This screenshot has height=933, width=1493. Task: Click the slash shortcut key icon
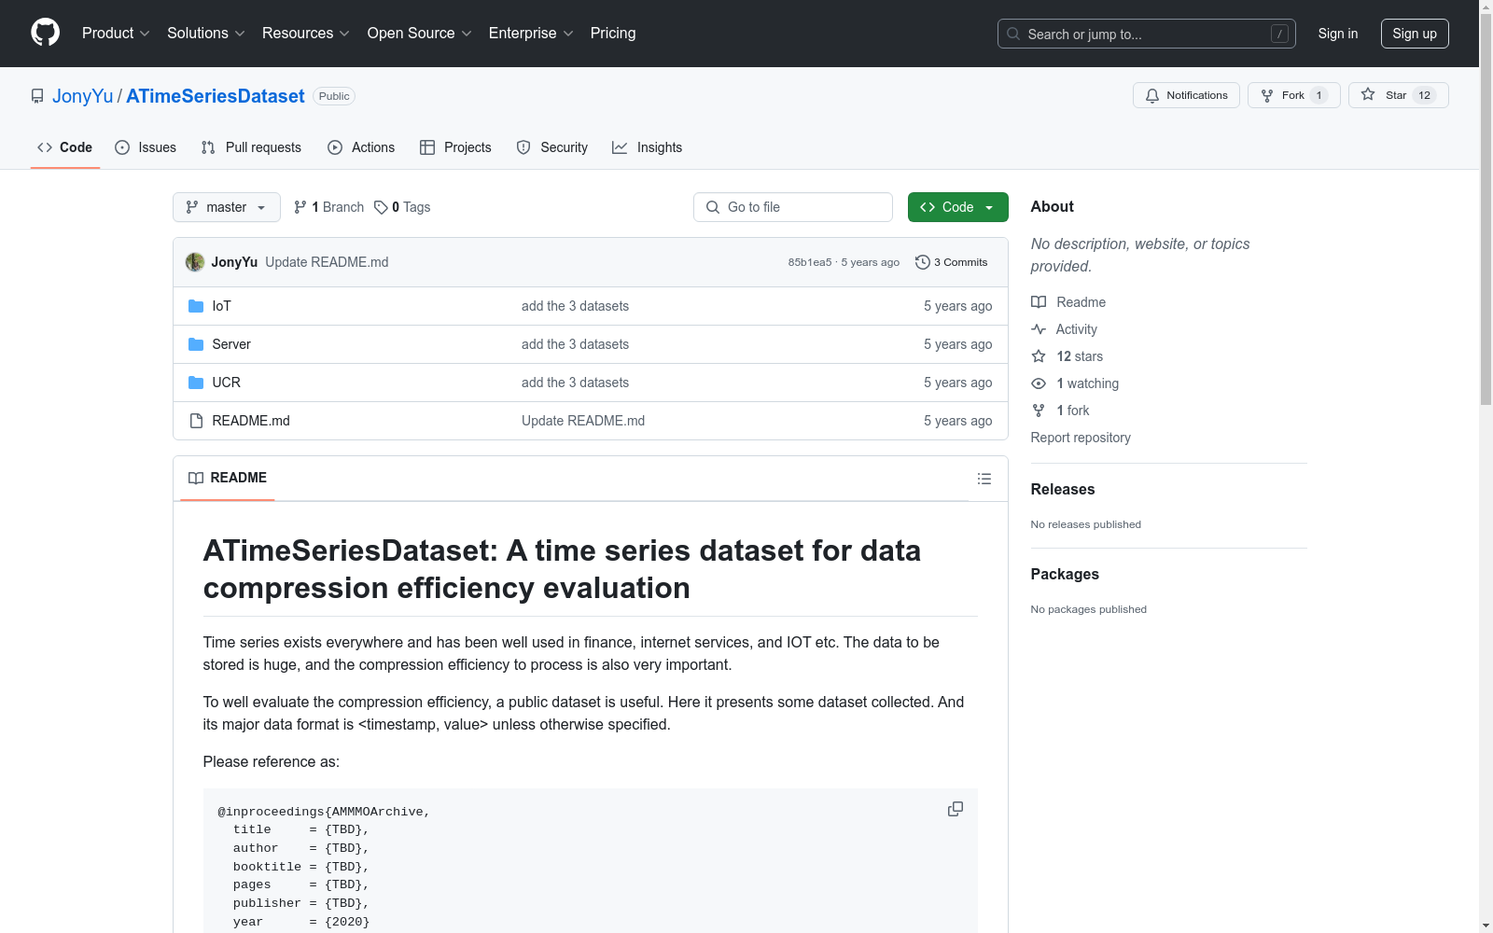1279,34
